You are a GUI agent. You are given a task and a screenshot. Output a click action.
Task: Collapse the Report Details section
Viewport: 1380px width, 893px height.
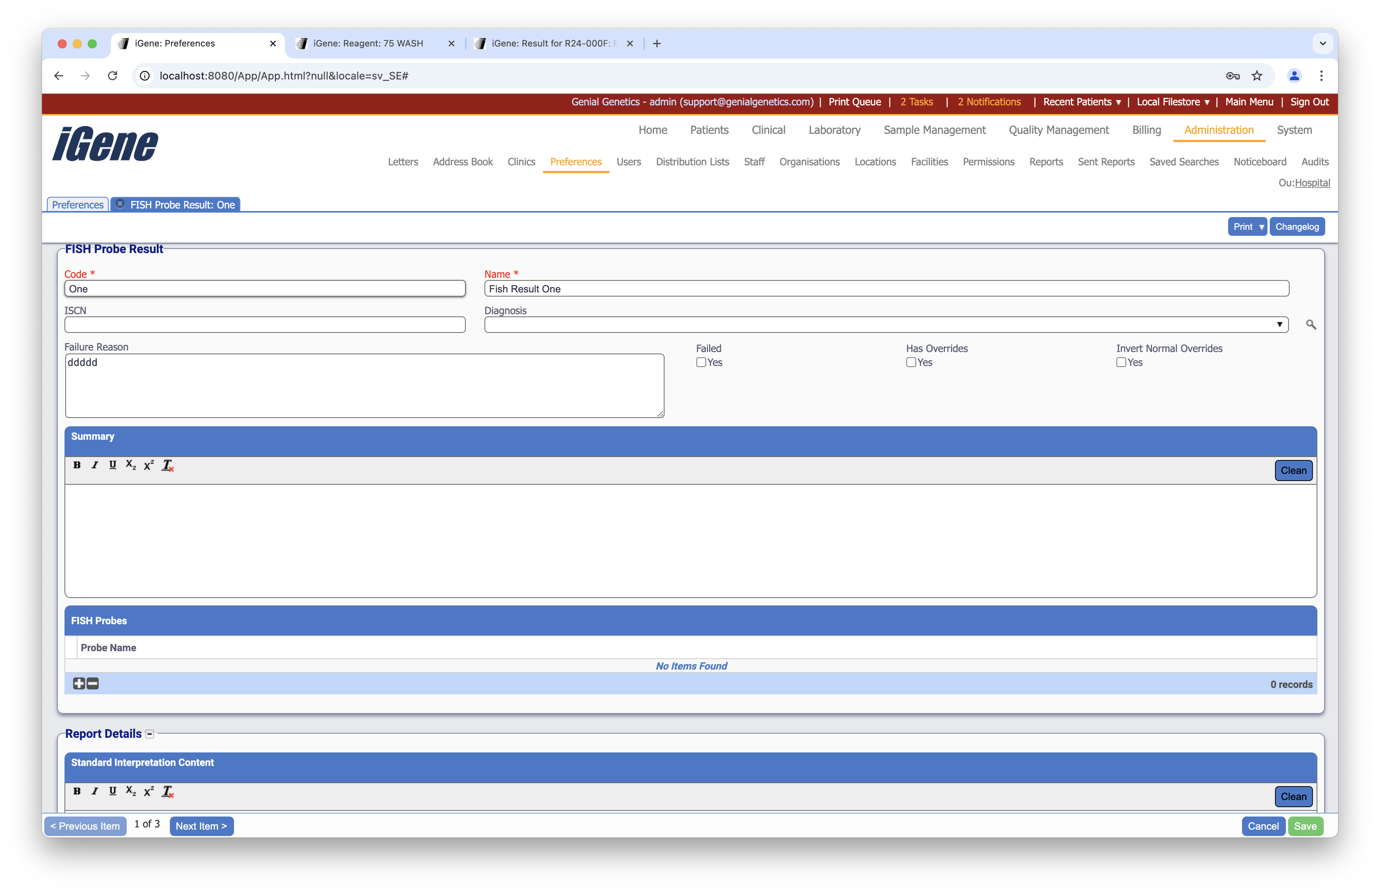click(x=150, y=734)
